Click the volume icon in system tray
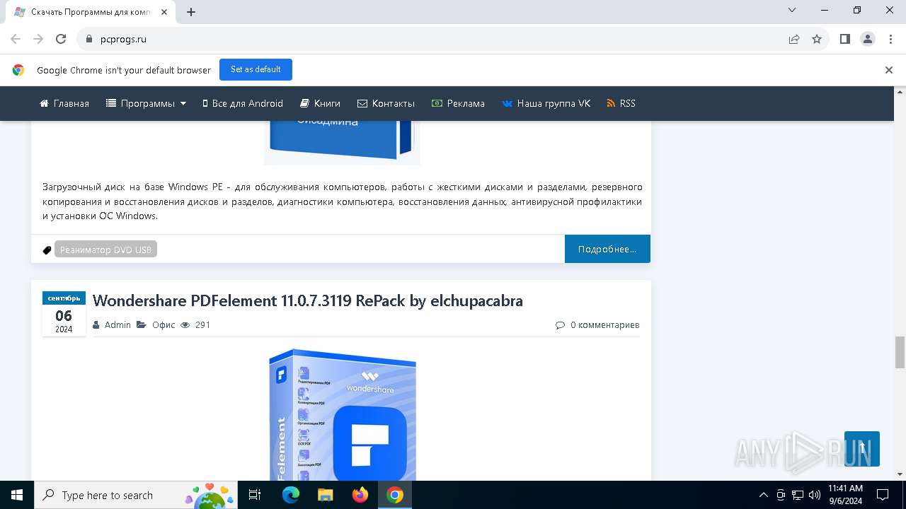 click(x=814, y=495)
